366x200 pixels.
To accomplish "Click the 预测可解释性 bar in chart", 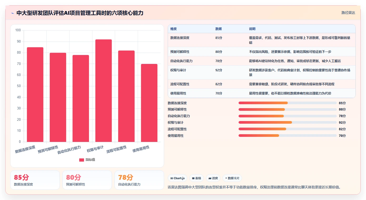I will pos(58,97).
